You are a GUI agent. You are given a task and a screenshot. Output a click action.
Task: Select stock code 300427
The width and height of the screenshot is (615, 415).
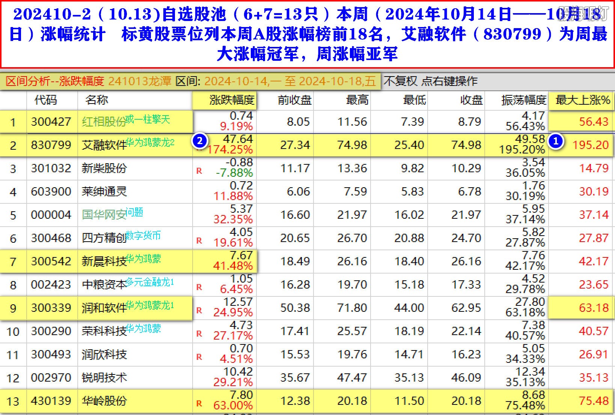pos(51,122)
